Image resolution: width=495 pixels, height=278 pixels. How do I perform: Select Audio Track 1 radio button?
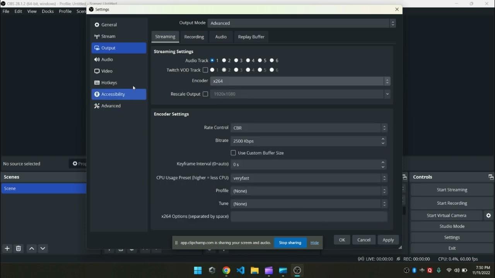(212, 60)
